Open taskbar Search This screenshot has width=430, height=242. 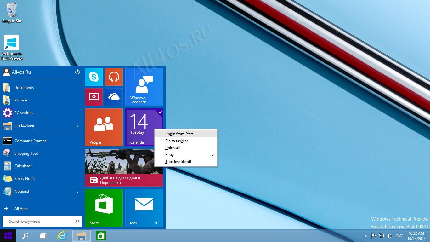point(25,236)
